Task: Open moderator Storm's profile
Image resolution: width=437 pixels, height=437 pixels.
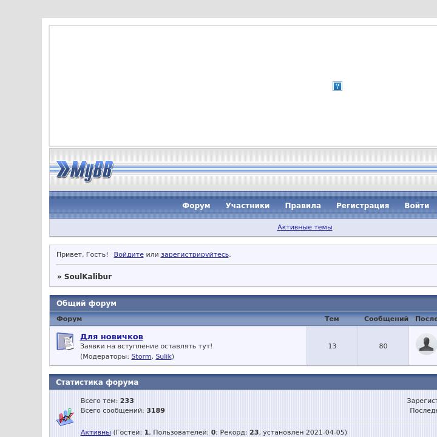Action: click(141, 356)
